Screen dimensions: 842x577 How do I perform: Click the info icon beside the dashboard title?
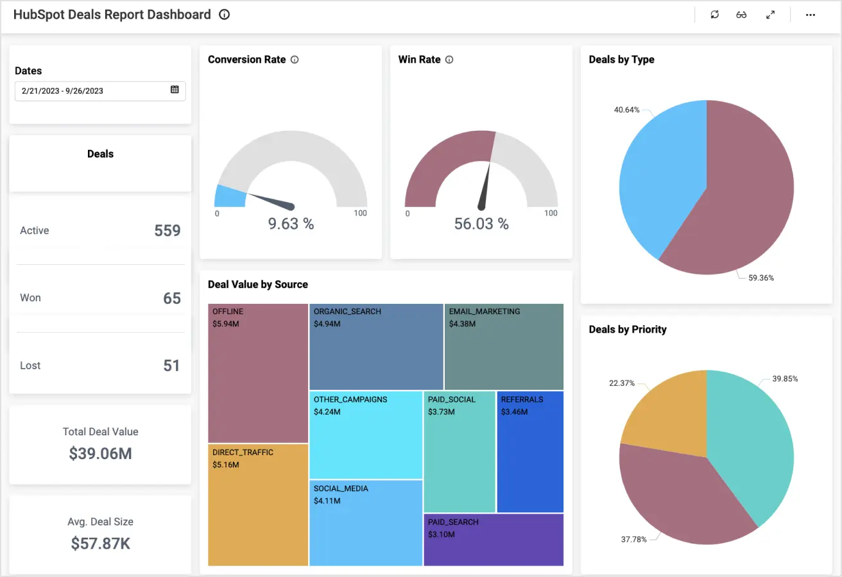[223, 13]
